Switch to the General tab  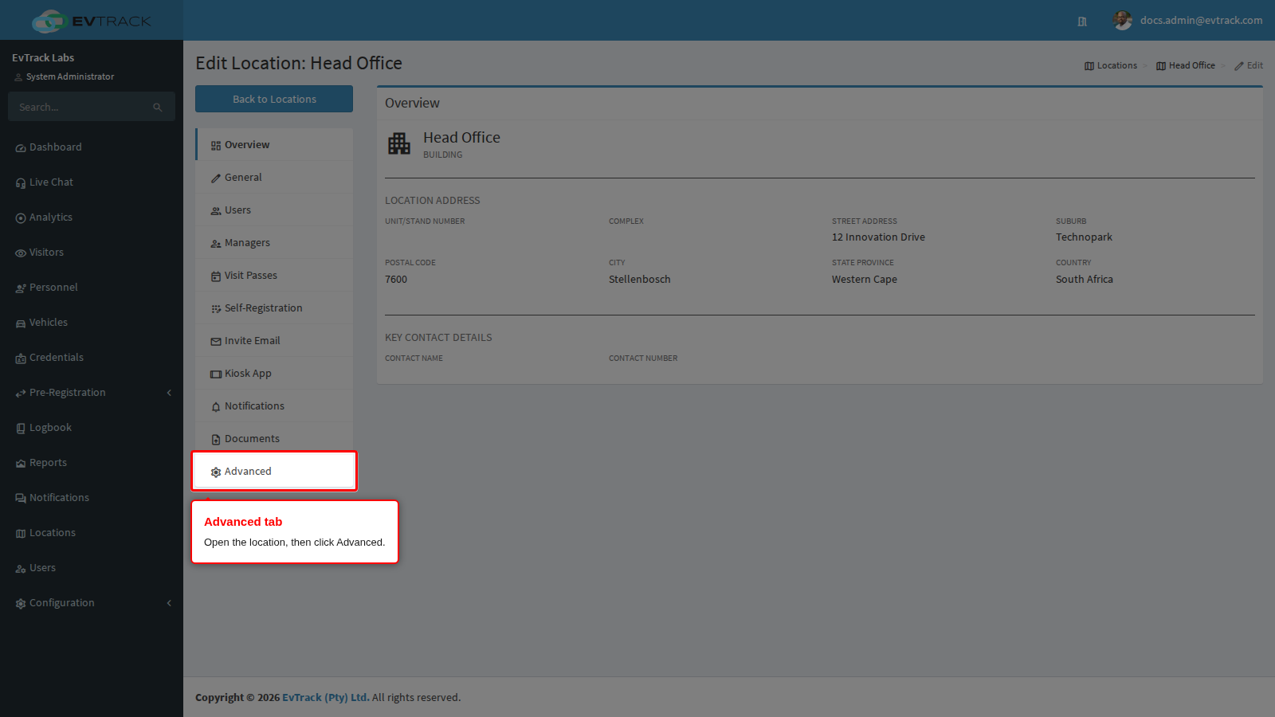coord(274,178)
